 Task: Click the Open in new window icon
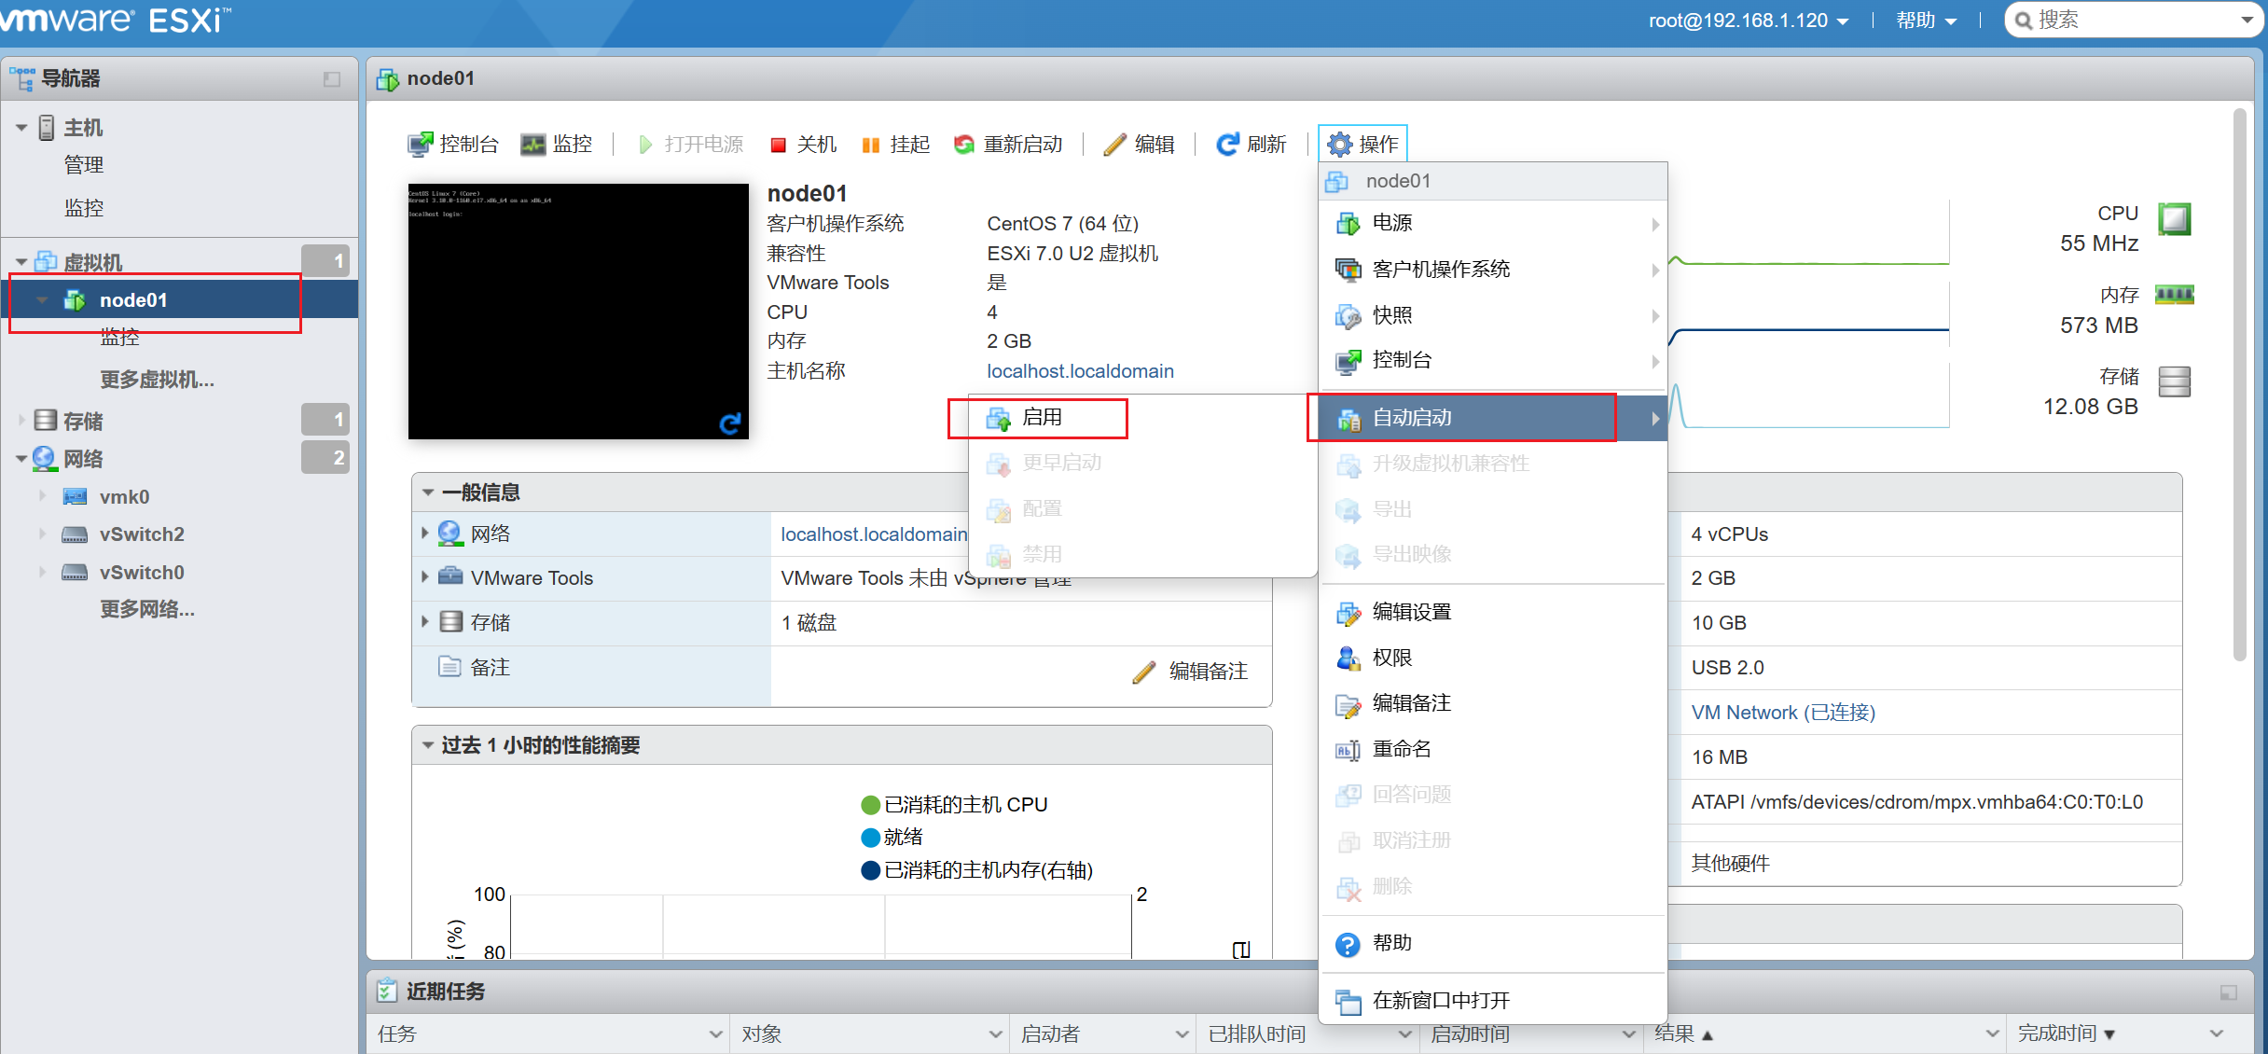pyautogui.click(x=1348, y=1002)
